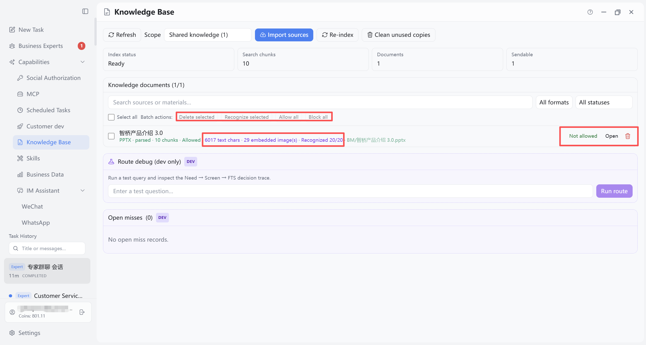Viewport: 646px width, 345px height.
Task: Open the 专家群聊 会话 task history entry
Action: [x=47, y=271]
